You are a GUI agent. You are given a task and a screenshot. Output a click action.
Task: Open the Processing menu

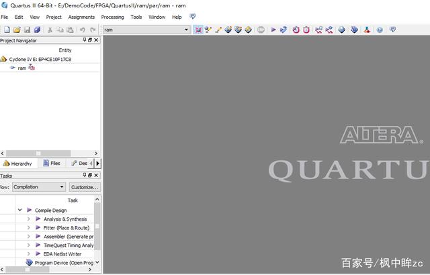click(112, 17)
